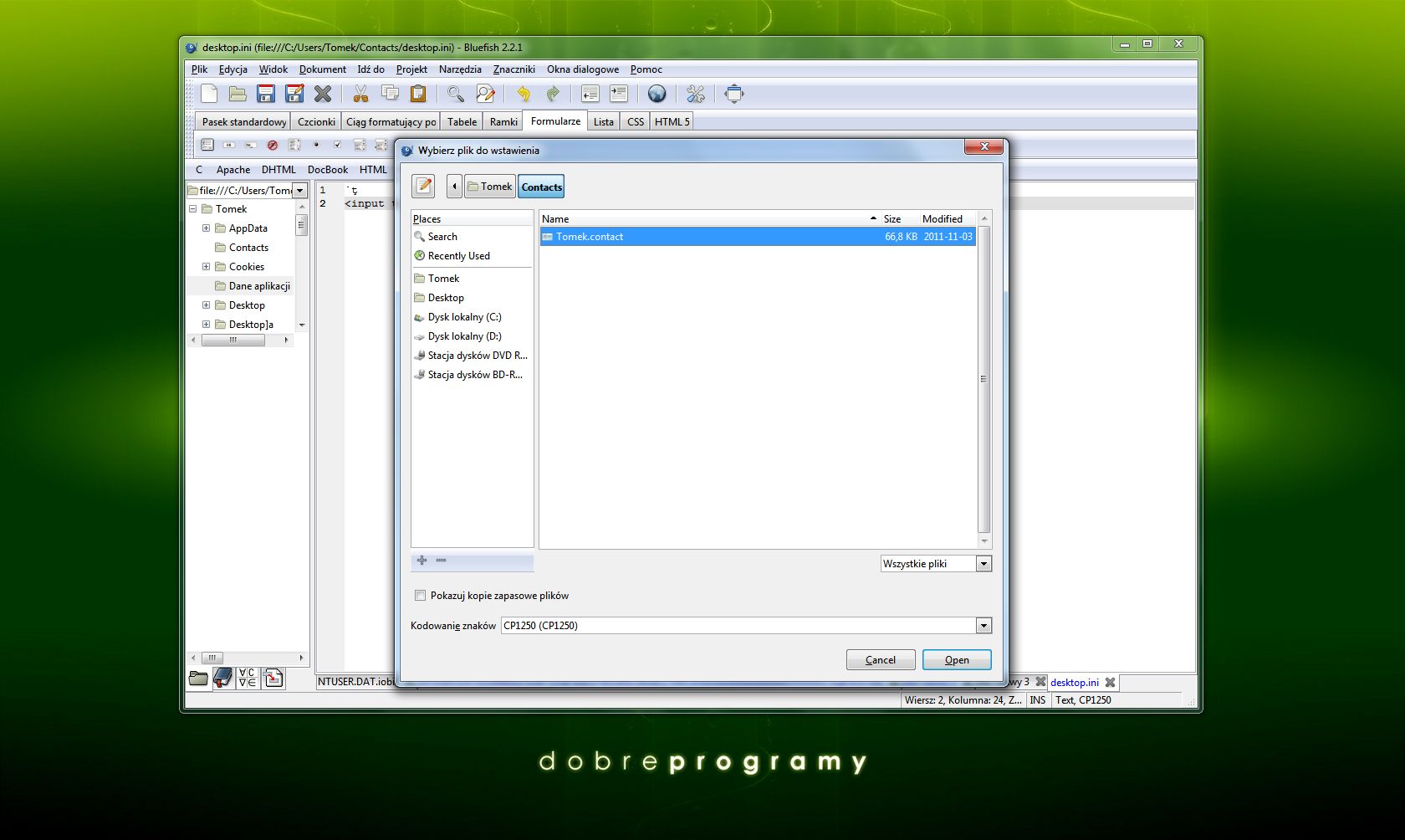The image size is (1405, 840).
Task: Select Dane aplikacji folder in sidebar tree
Action: pos(259,286)
